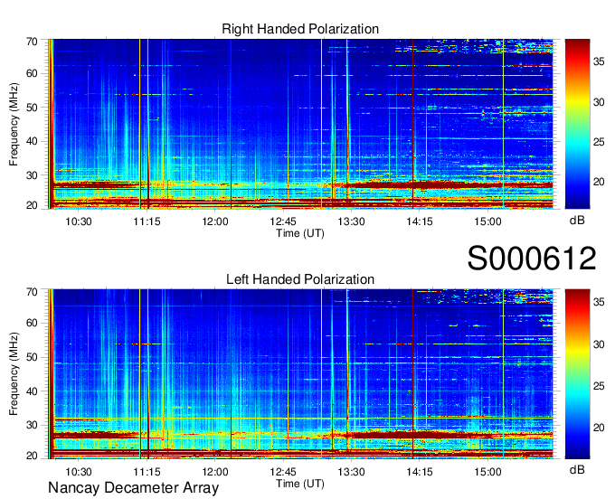Click the 10:30 tick on top plot
This screenshot has height=499, width=615.
[79, 221]
